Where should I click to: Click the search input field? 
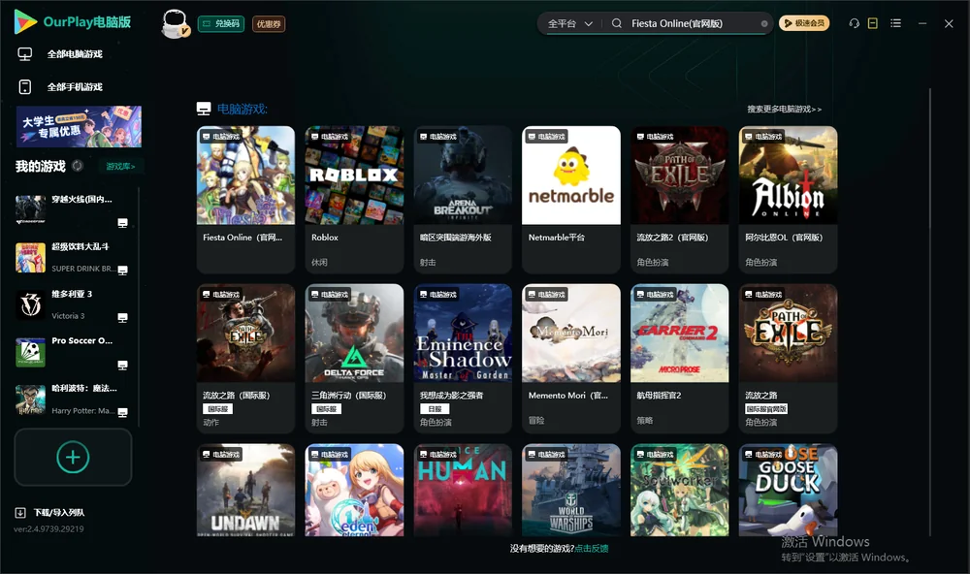tap(693, 23)
